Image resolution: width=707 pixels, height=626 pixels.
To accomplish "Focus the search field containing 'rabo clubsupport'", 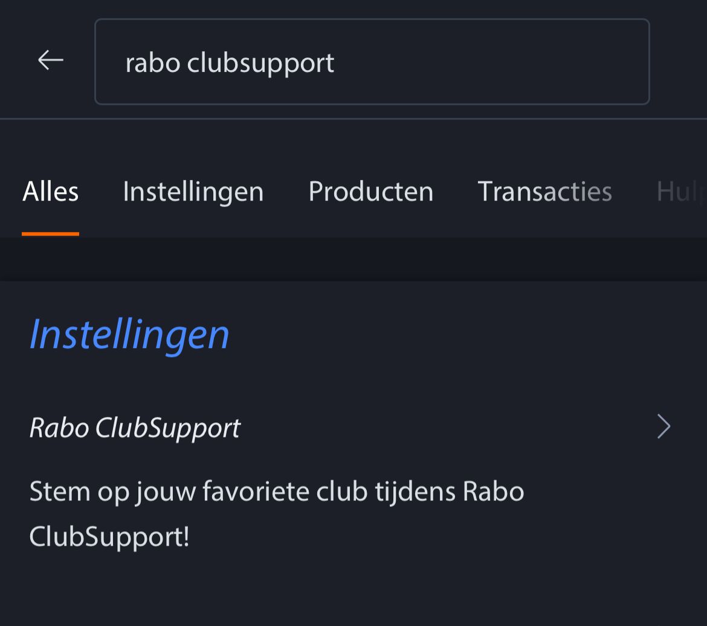I will 372,62.
